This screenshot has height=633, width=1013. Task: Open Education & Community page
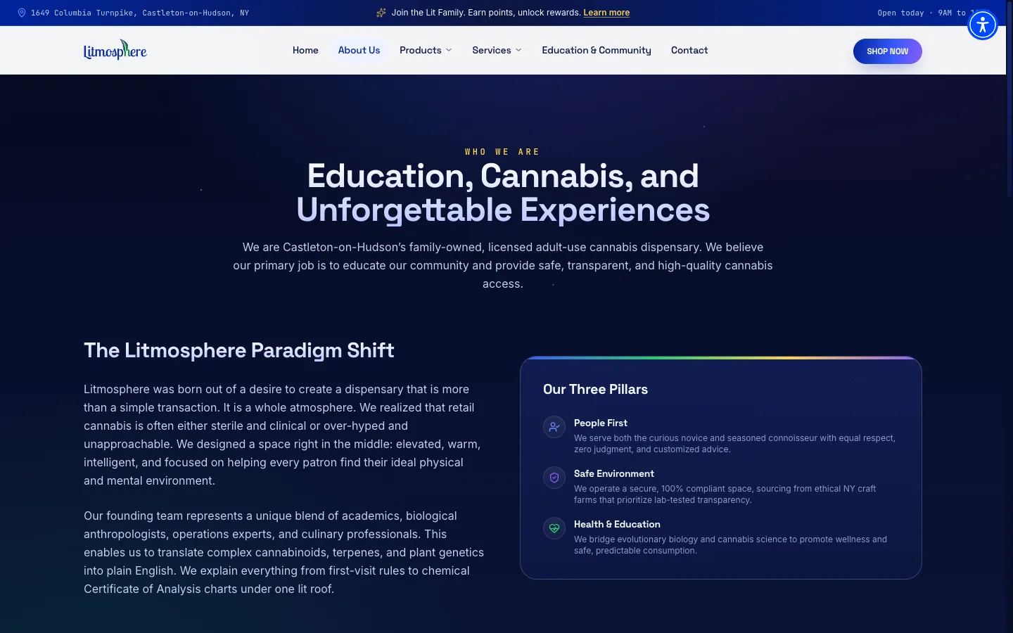[x=597, y=50]
